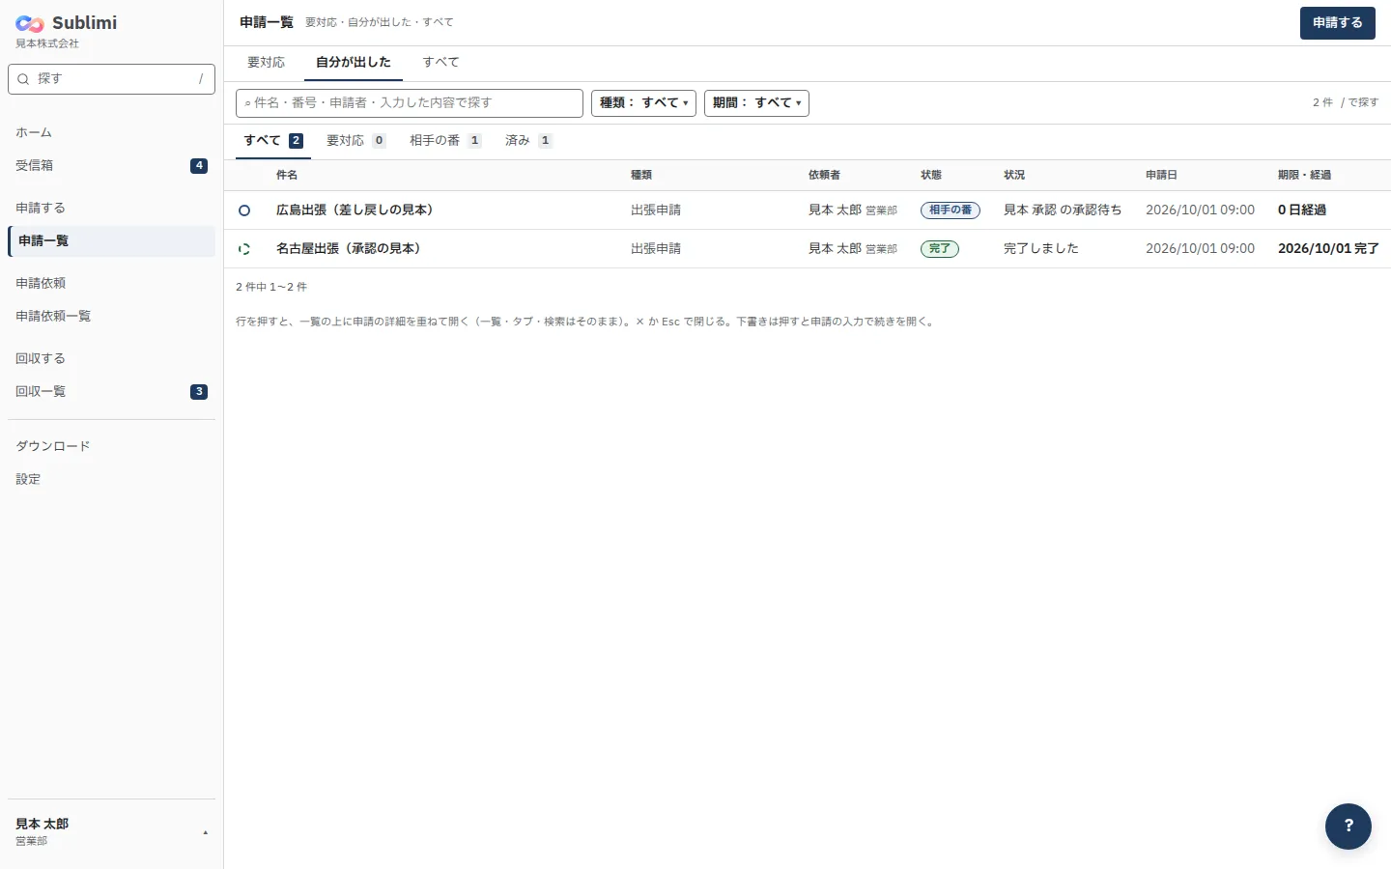This screenshot has width=1391, height=869.
Task: Open 回収一覧 in the sidebar
Action: click(111, 392)
